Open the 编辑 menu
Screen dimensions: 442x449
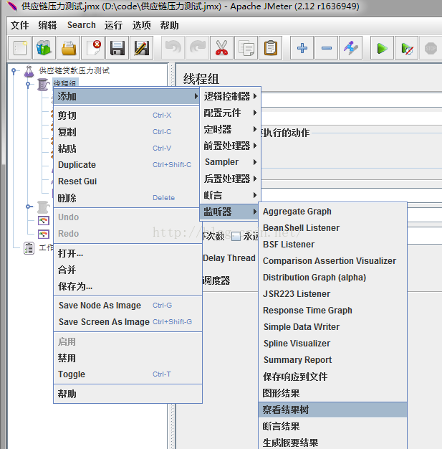click(x=47, y=25)
